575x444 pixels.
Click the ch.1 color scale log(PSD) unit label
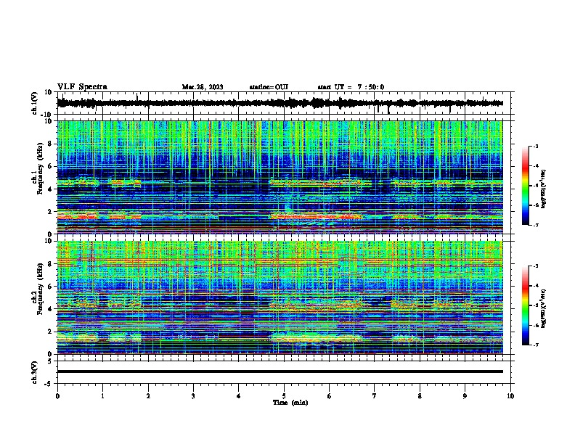[543, 189]
